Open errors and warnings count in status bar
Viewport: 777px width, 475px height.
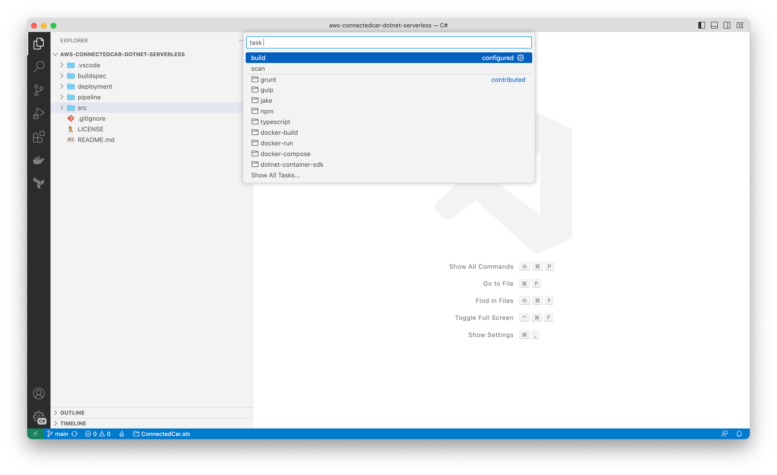98,434
